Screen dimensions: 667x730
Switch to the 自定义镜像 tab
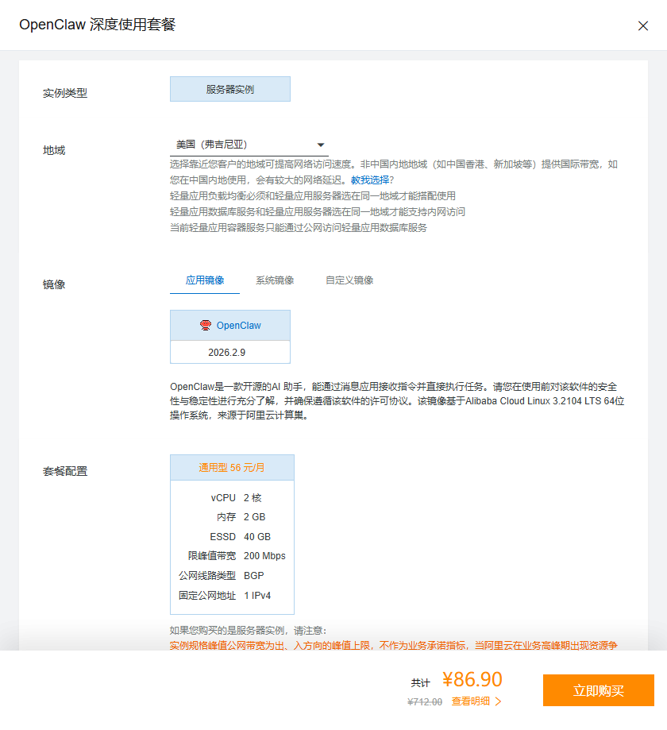(x=349, y=280)
